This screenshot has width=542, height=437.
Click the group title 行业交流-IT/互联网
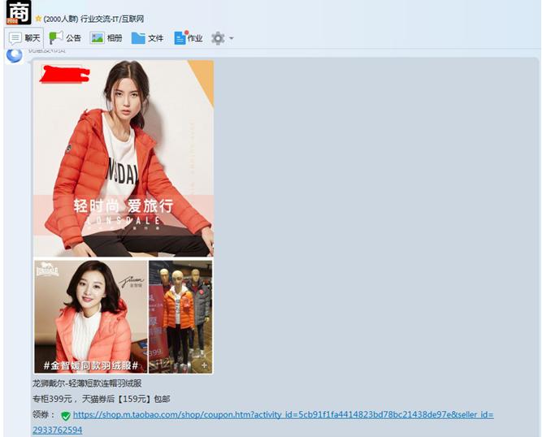pos(112,19)
